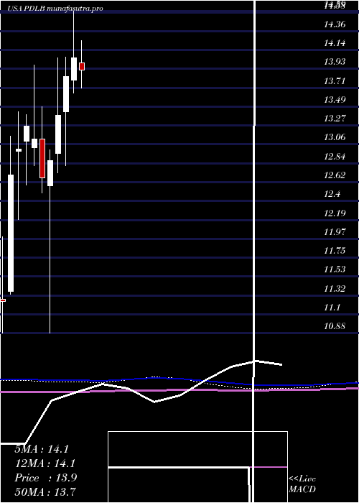Click the 'USA PDLB munafasutra.pro' chart title
359x503 pixels.
pos(55,9)
